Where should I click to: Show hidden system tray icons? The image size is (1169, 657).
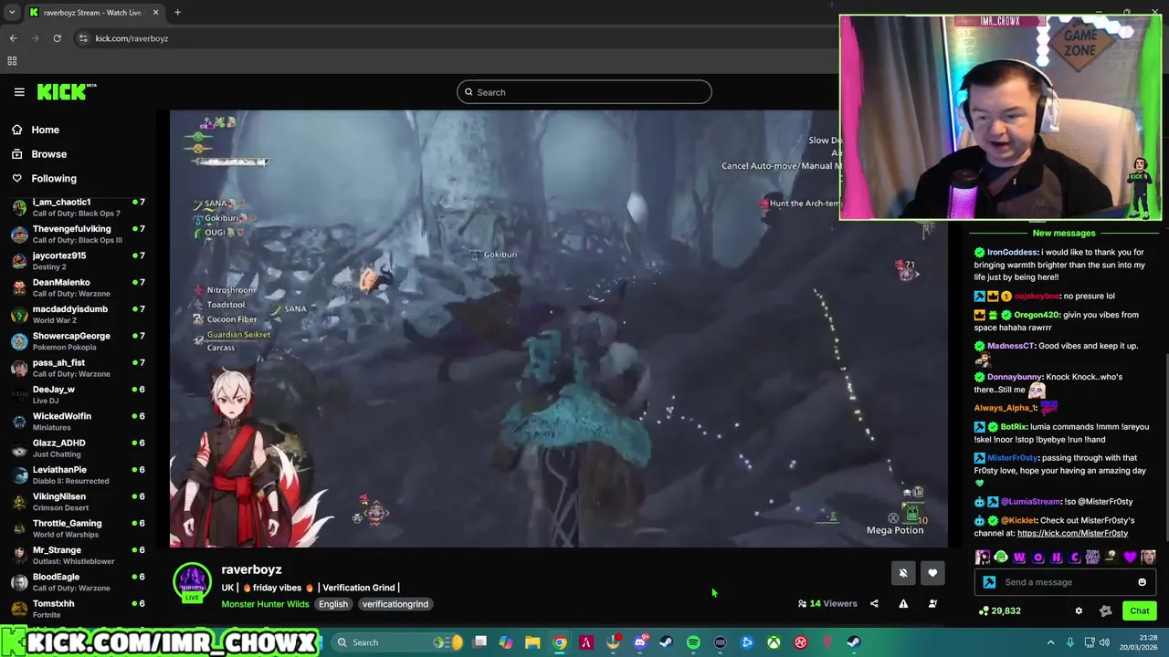[x=1050, y=642]
